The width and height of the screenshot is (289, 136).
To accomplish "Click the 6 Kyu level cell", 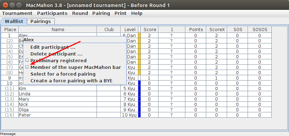I will pos(129,94).
